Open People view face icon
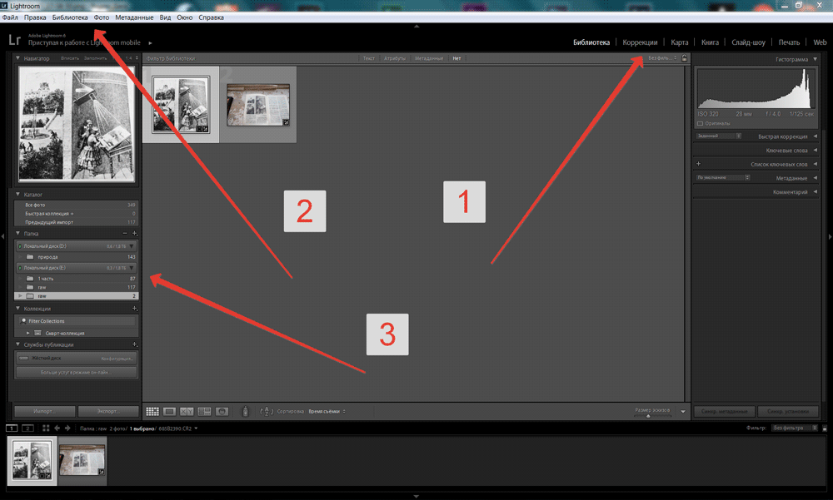 tap(222, 411)
